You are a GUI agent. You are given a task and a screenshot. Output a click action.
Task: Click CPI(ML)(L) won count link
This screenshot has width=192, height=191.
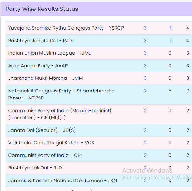click(145, 111)
